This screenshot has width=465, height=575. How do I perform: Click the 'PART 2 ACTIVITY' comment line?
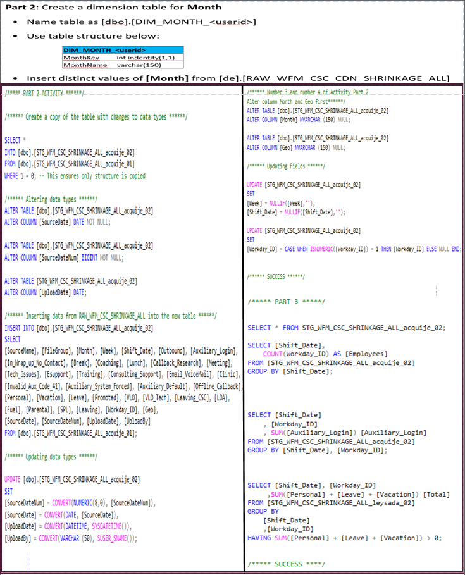[x=43, y=93]
